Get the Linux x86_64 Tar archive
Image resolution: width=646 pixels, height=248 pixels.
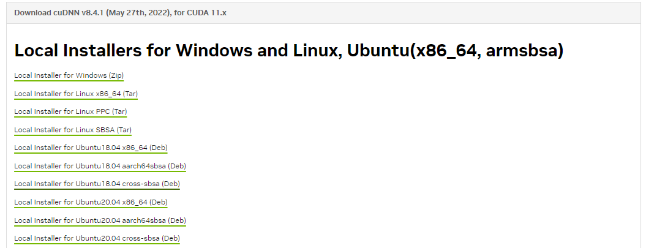tap(76, 94)
